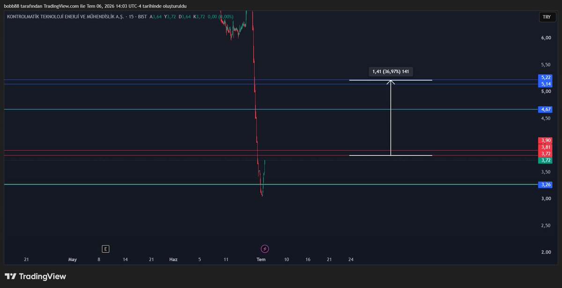
Task: Click the Haz label on time axis
Action: click(x=173, y=259)
